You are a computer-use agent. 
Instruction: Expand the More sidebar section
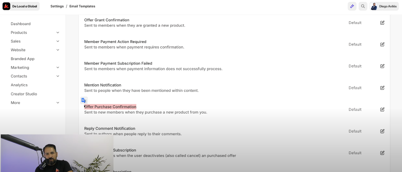(58, 103)
